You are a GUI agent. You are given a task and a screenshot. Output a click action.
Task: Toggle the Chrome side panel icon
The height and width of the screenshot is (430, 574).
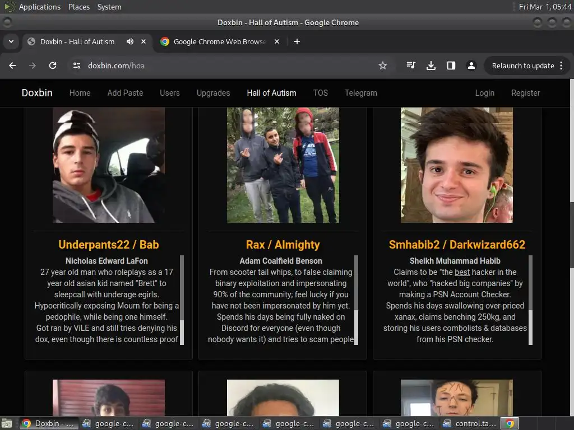[x=451, y=66]
